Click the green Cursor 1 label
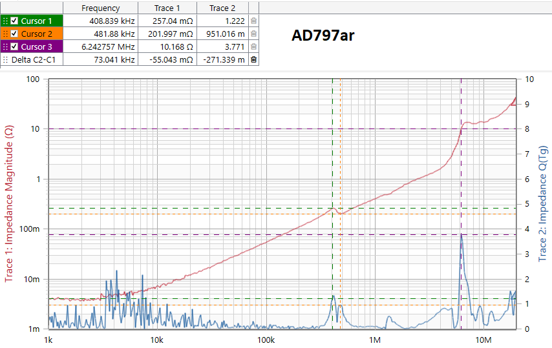The height and width of the screenshot is (348, 552). (x=36, y=21)
